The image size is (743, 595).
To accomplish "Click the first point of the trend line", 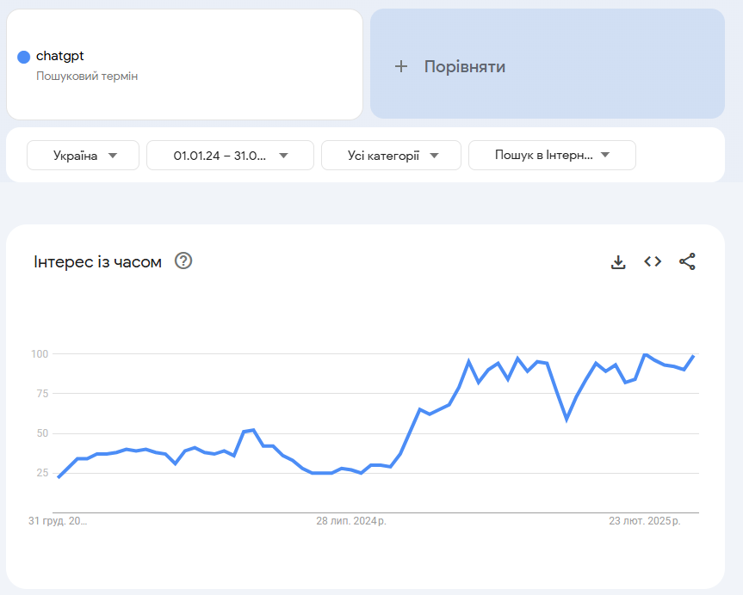I will tap(59, 477).
